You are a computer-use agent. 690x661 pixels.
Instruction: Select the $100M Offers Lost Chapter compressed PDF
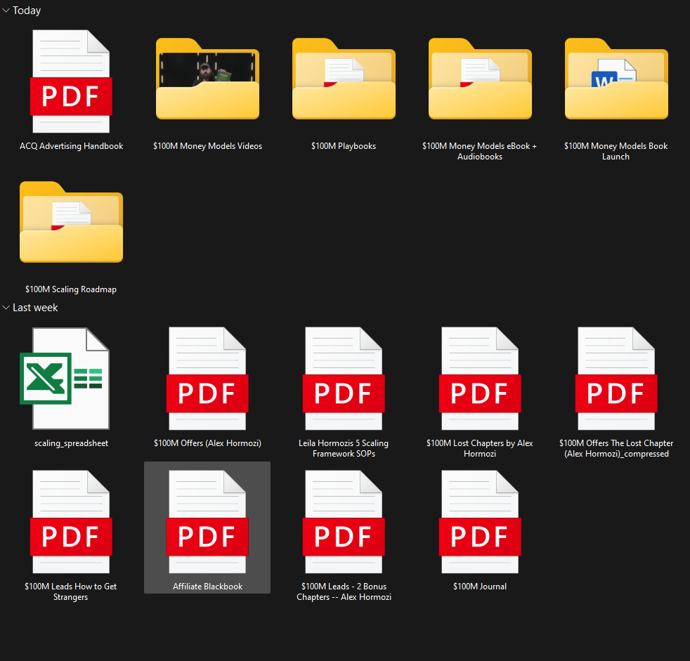click(x=616, y=379)
